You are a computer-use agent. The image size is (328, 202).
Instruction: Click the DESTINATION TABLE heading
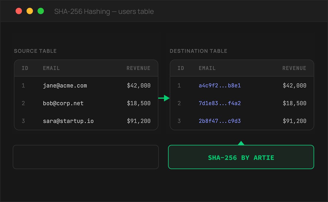tap(198, 51)
